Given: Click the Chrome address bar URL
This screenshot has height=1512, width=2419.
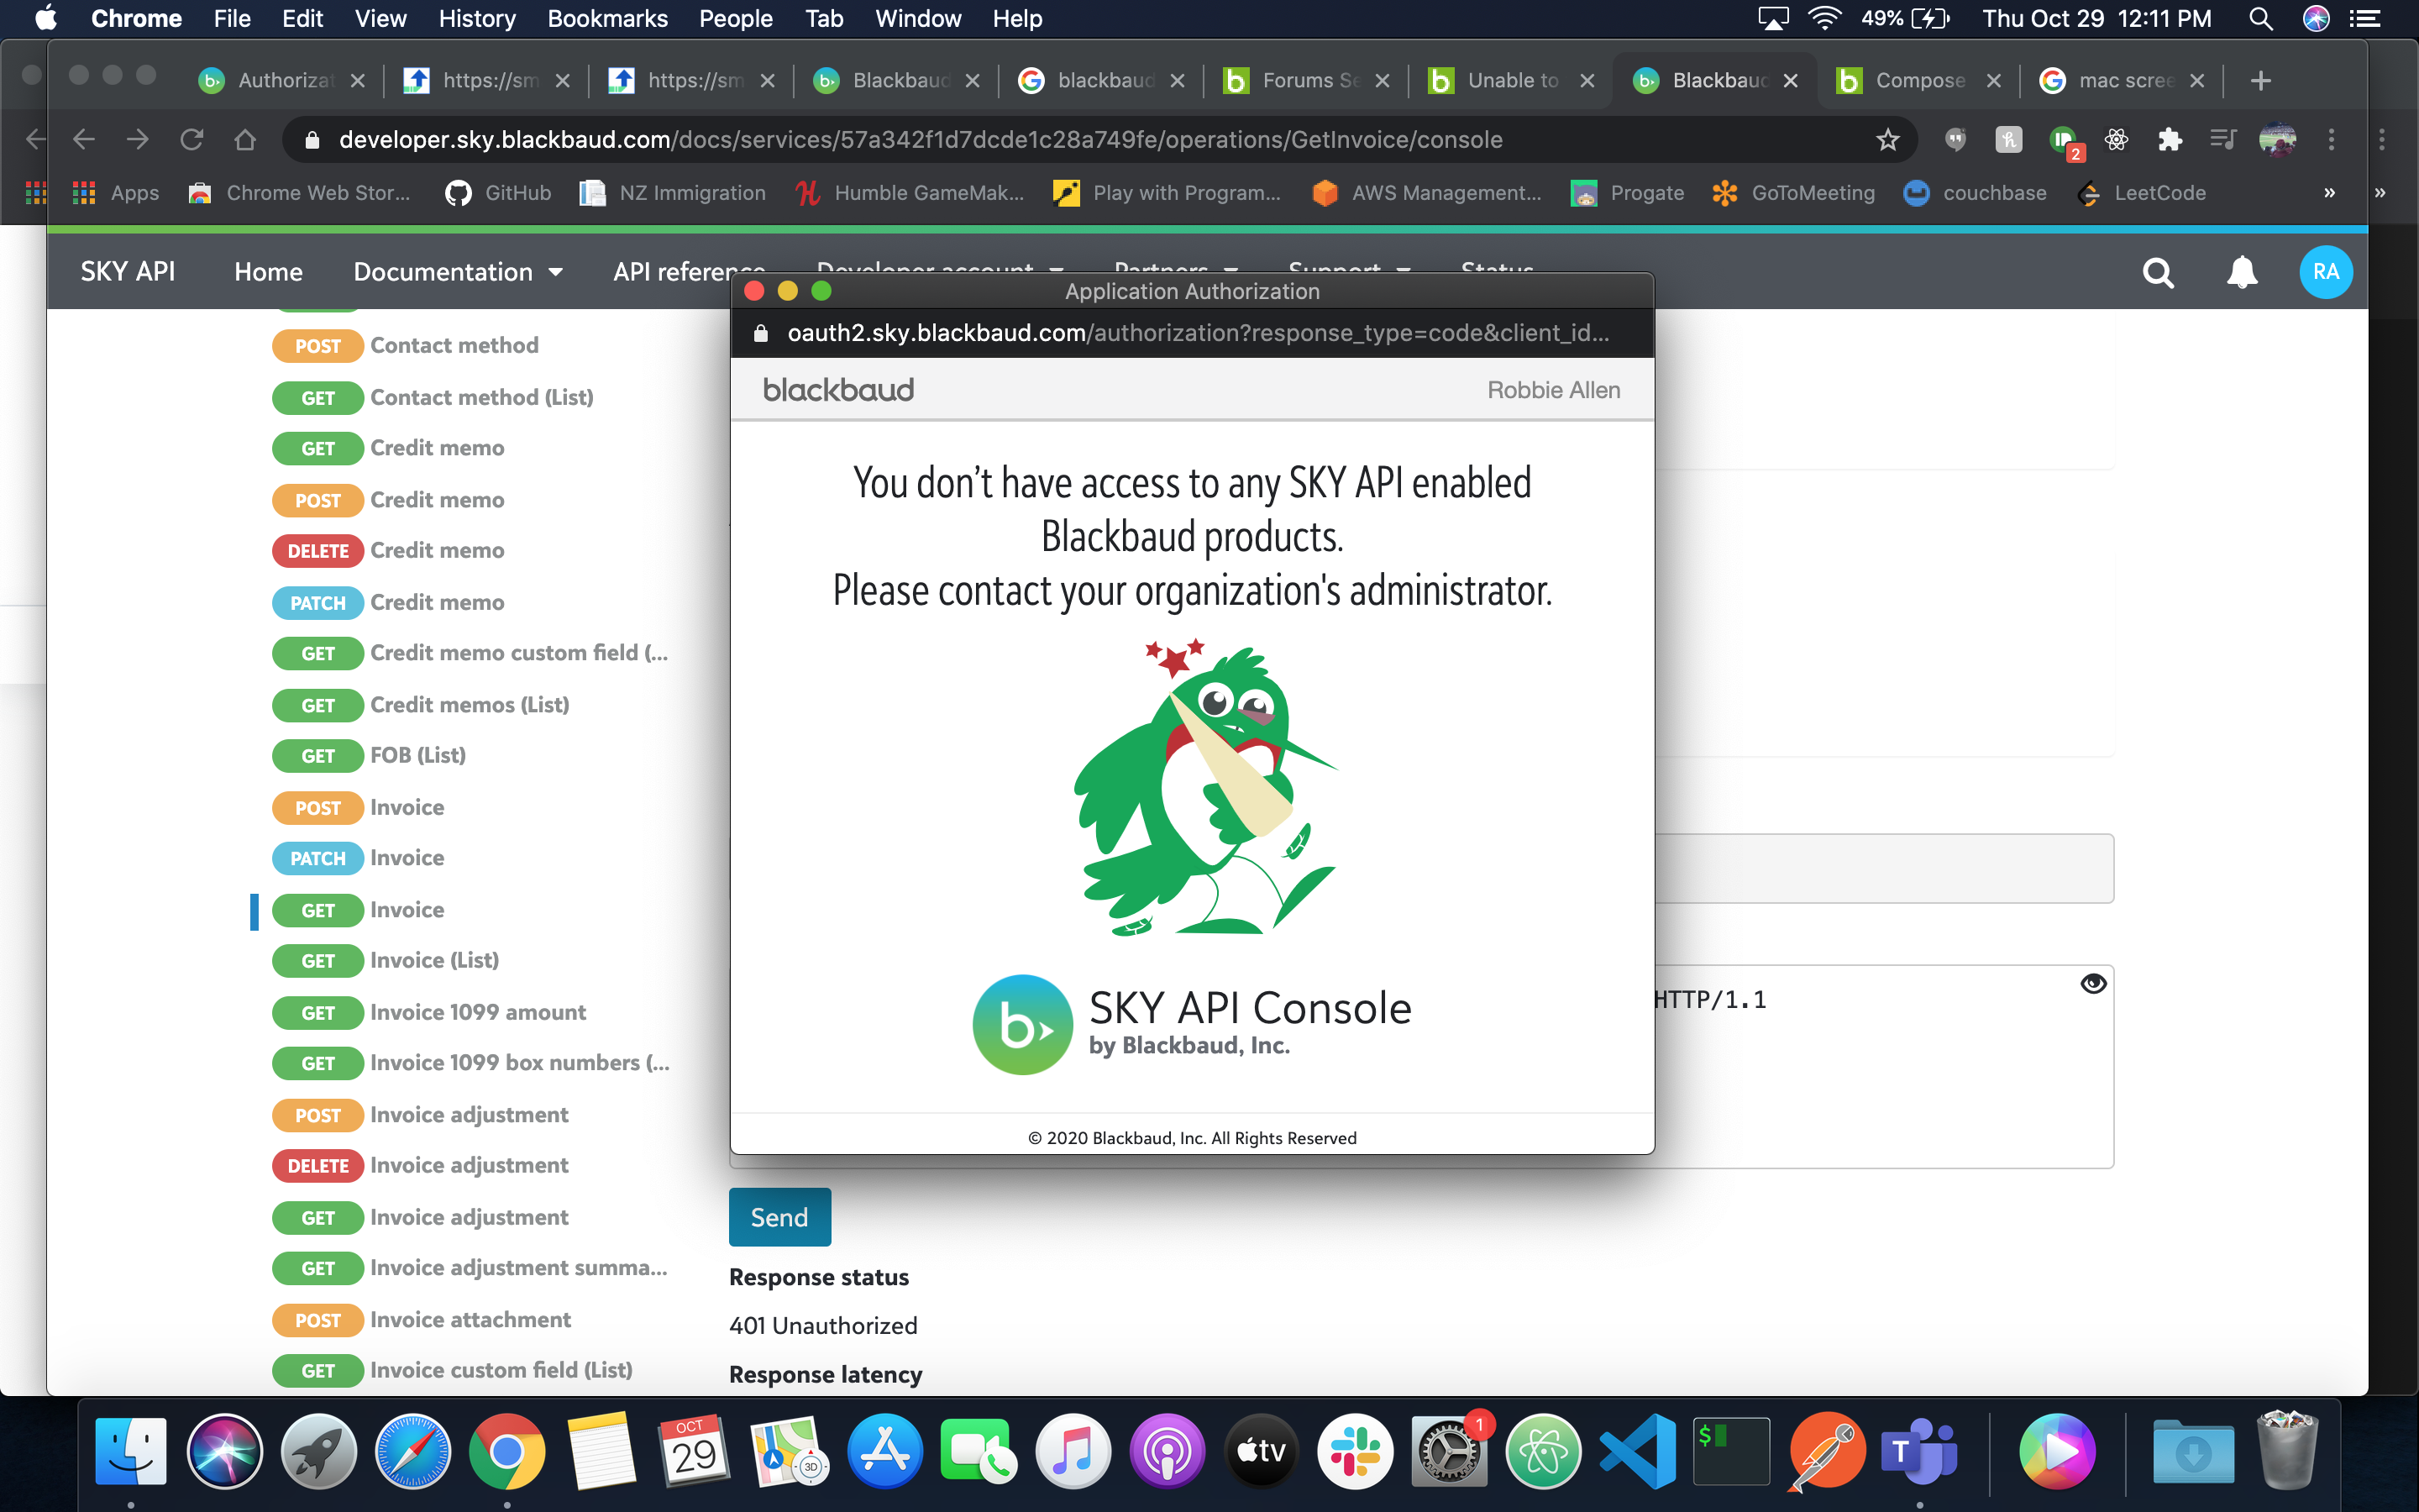Looking at the screenshot, I should [x=920, y=140].
